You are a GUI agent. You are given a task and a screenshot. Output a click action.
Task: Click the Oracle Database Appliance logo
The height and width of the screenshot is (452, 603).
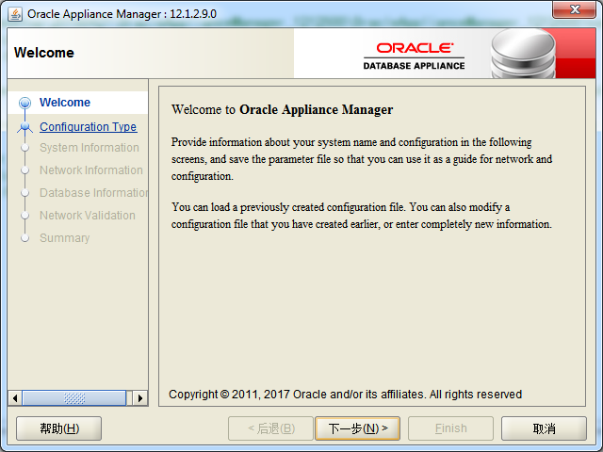click(x=415, y=56)
